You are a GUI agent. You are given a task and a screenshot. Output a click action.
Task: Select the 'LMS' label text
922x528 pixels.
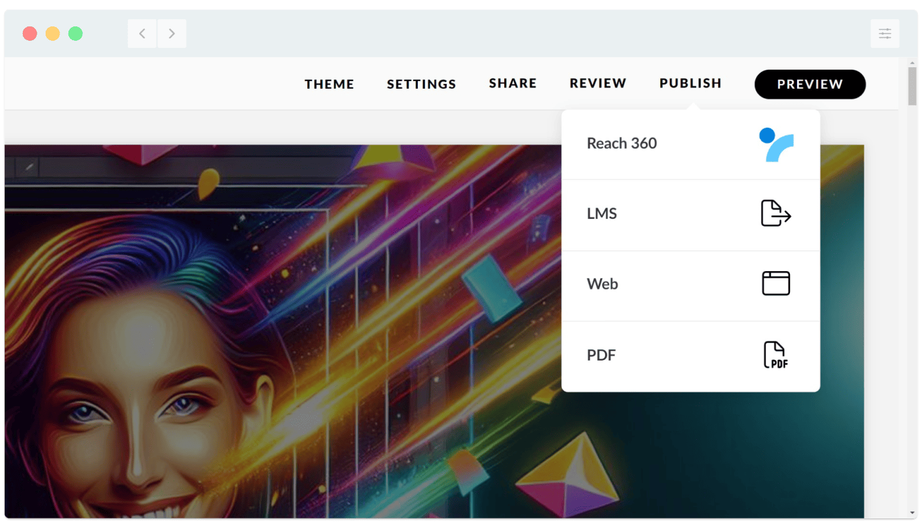602,214
